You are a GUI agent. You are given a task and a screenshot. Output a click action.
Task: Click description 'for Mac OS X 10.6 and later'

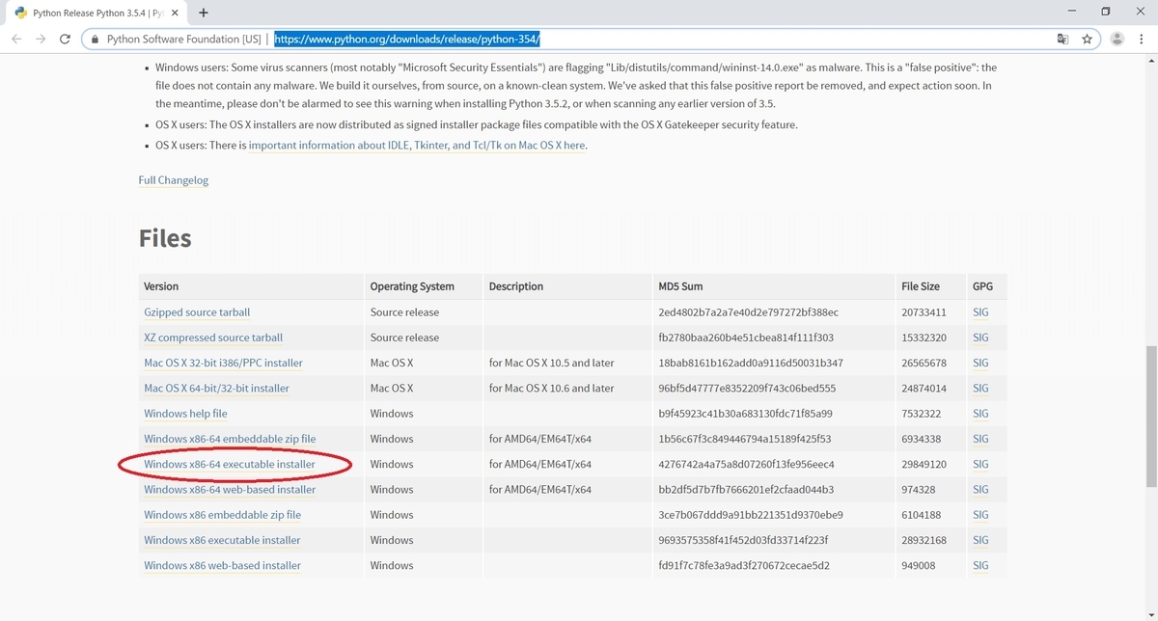point(552,389)
